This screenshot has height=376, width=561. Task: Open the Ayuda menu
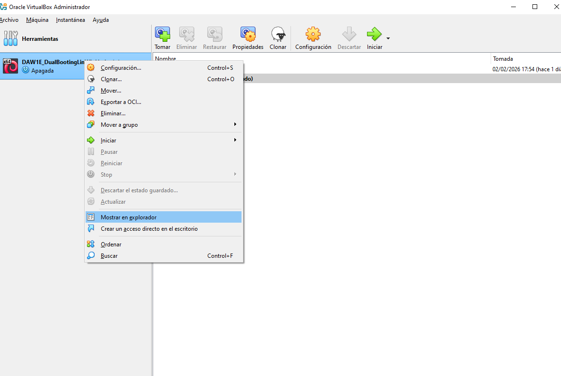tap(100, 20)
